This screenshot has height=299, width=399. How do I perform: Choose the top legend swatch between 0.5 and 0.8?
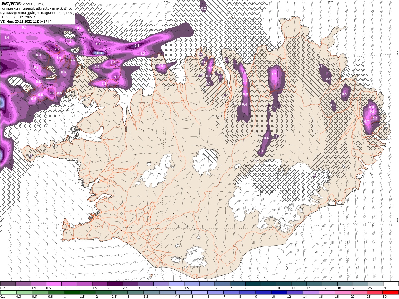(54, 284)
